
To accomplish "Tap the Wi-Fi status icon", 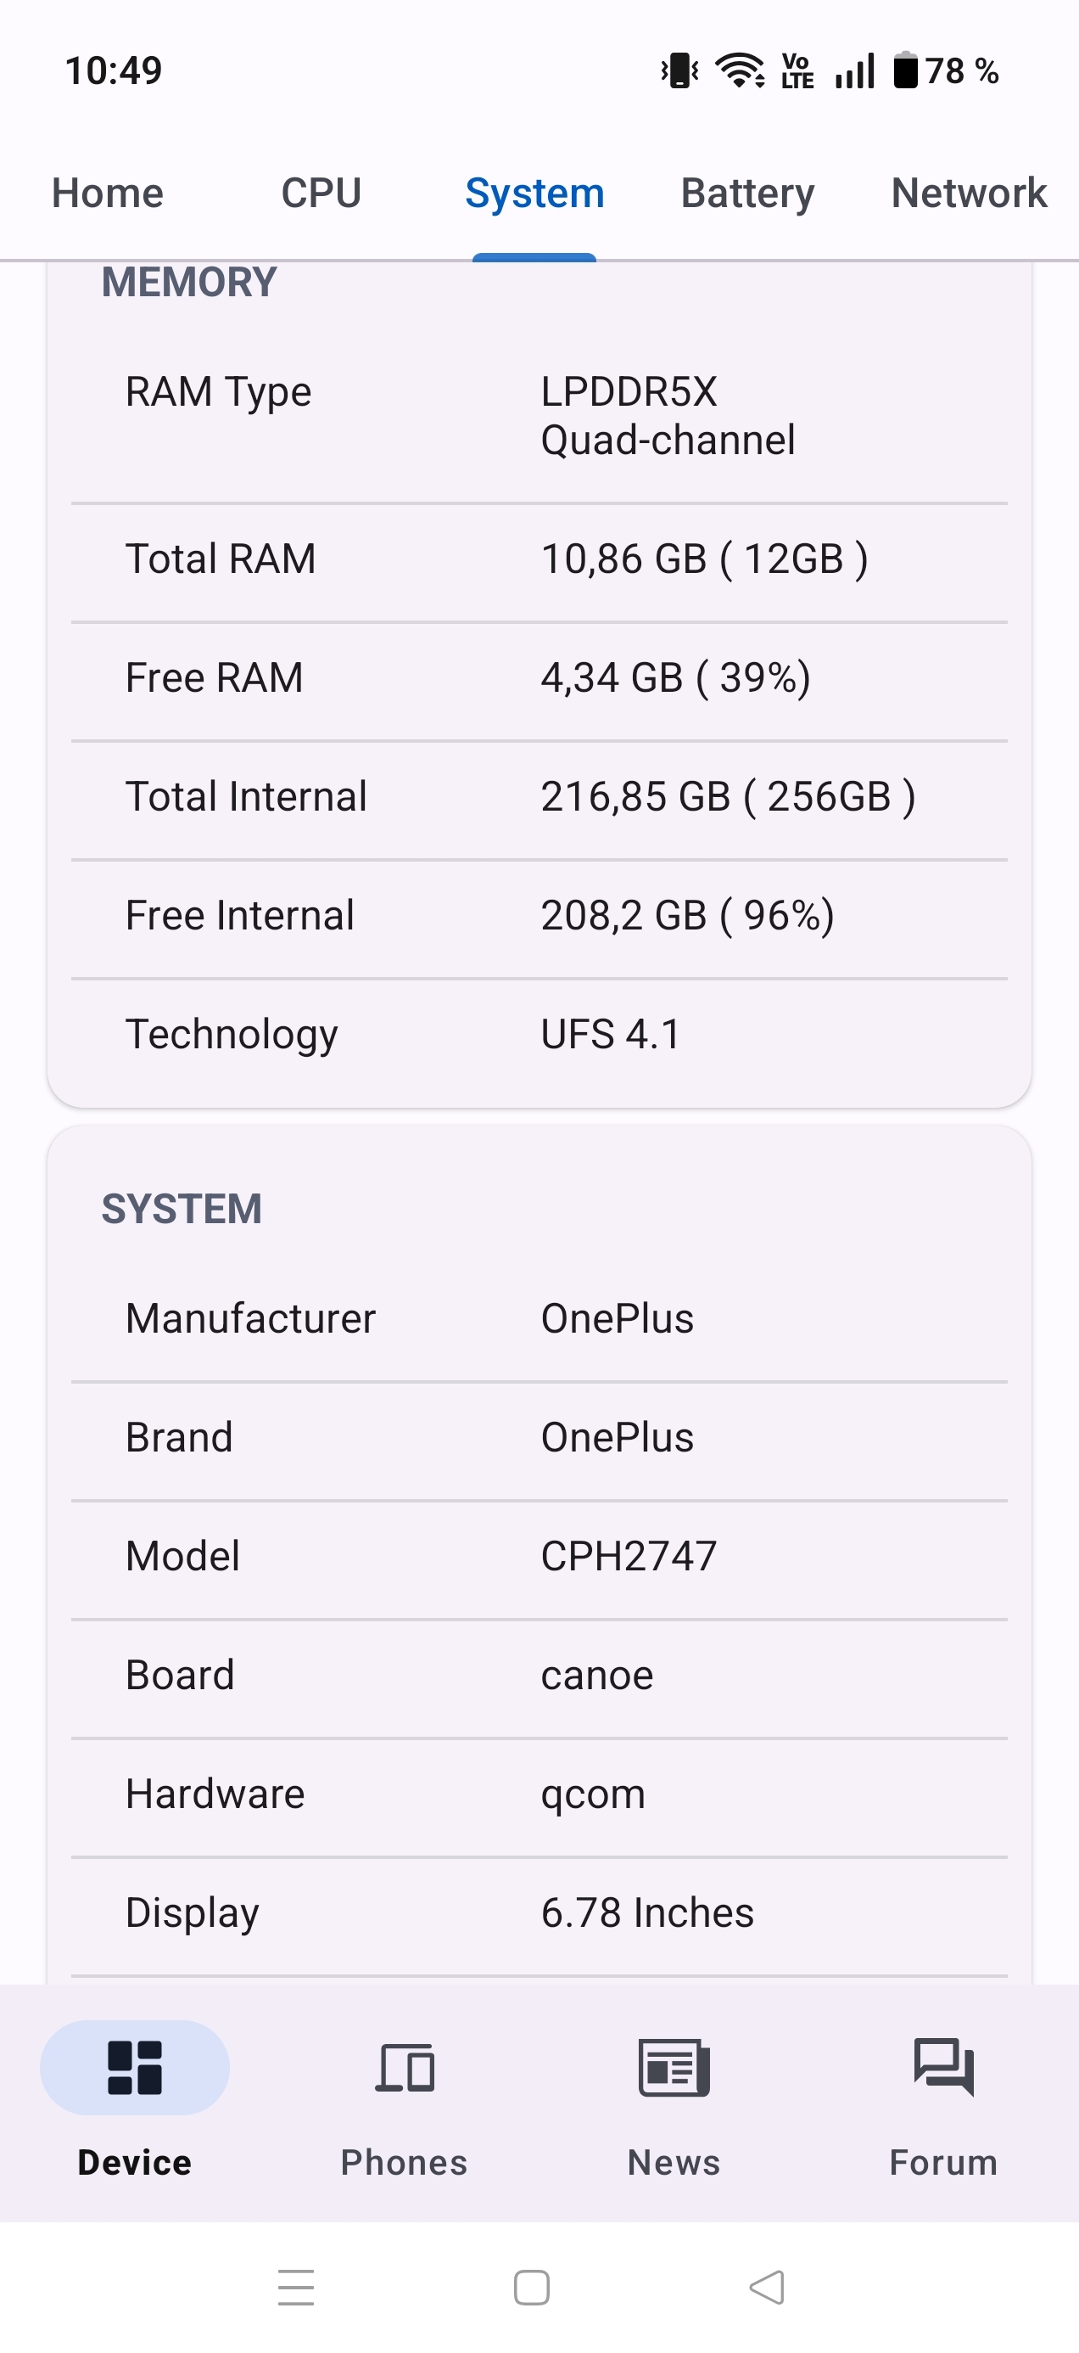I will 740,70.
